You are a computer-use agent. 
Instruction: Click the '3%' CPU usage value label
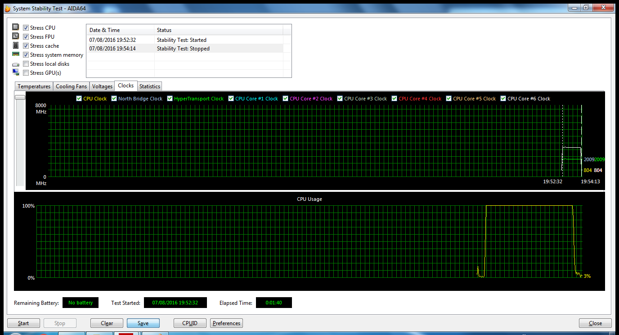pos(587,276)
